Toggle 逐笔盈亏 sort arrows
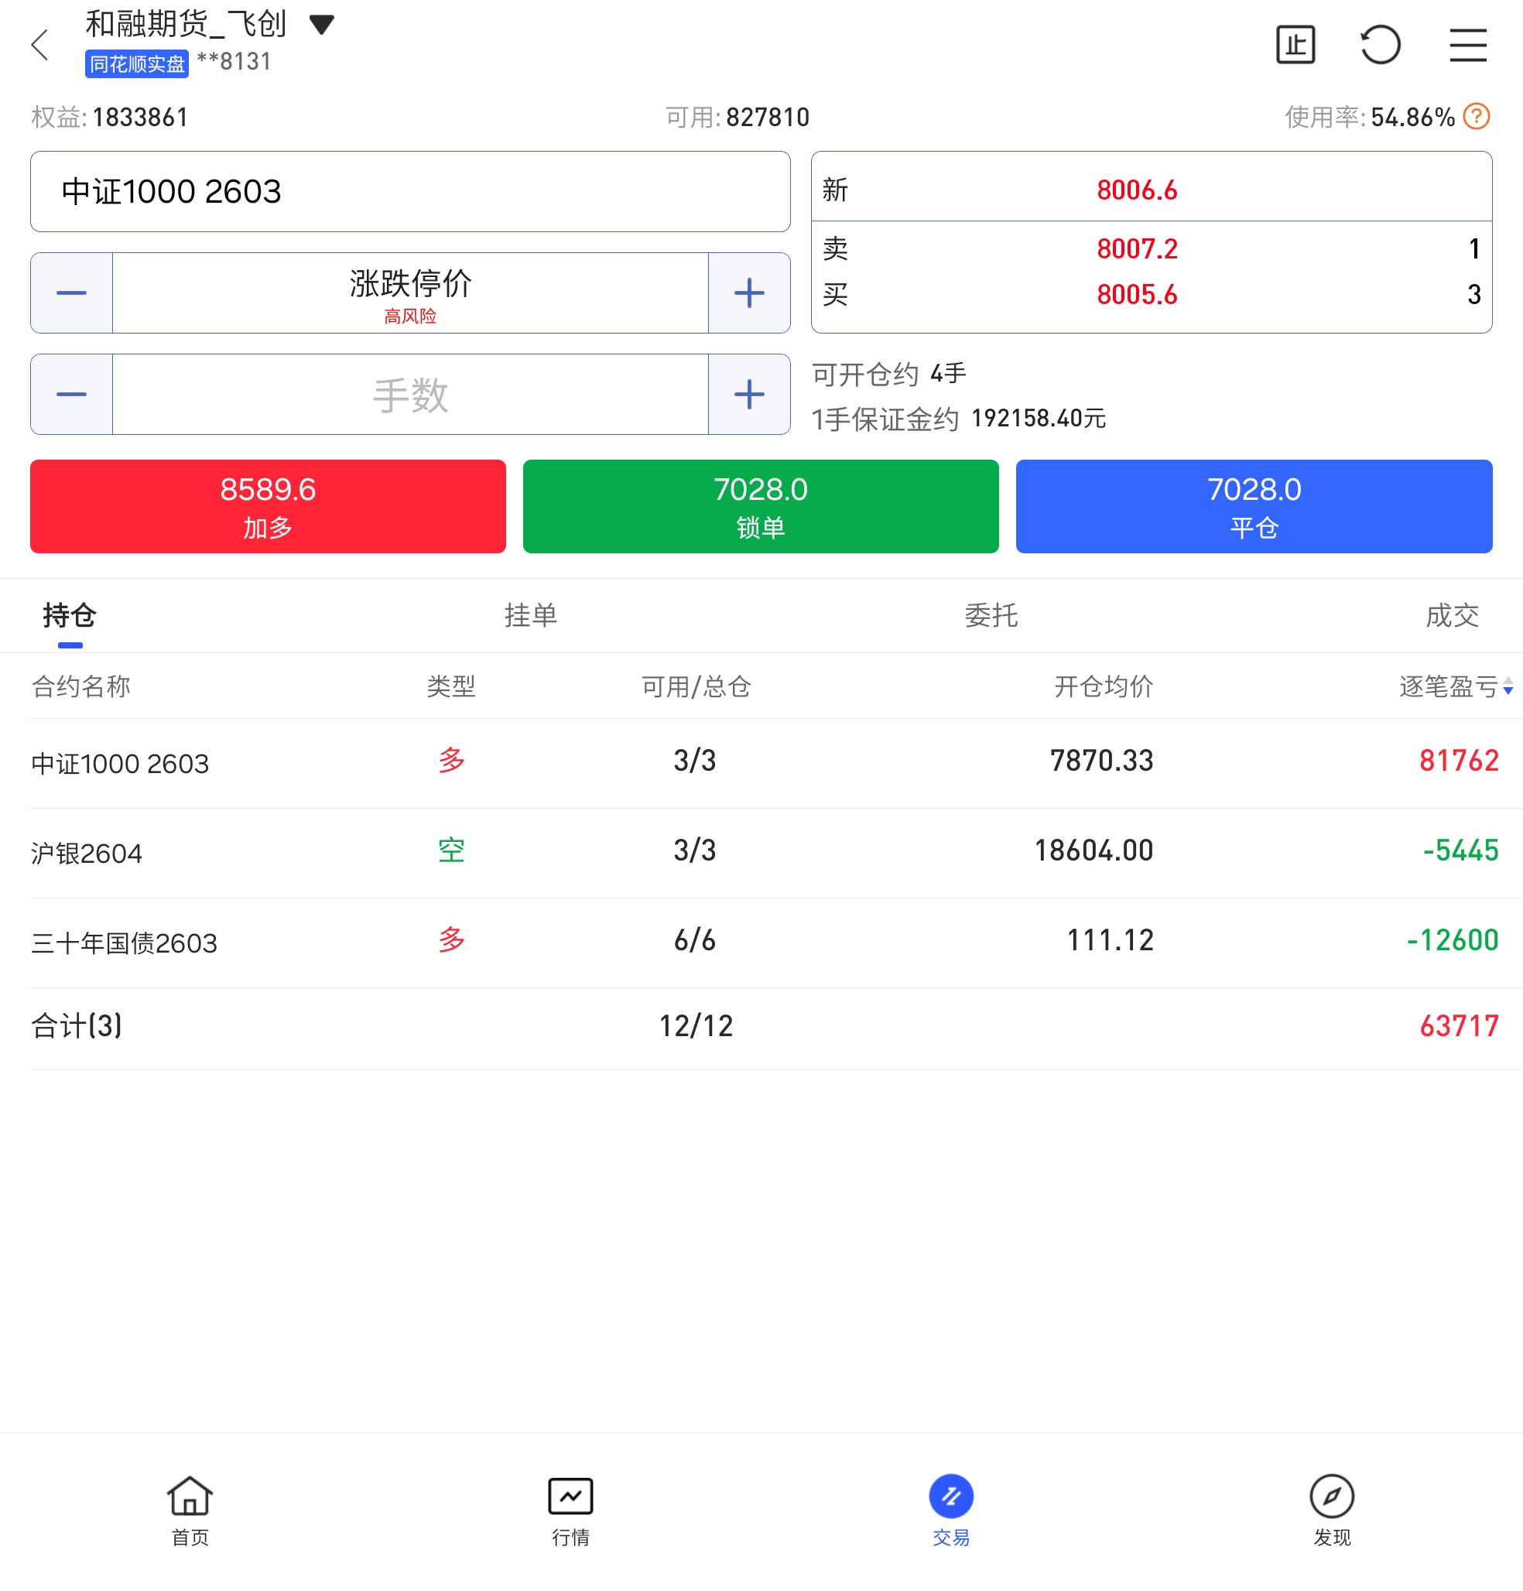The image size is (1523, 1591). point(1508,686)
